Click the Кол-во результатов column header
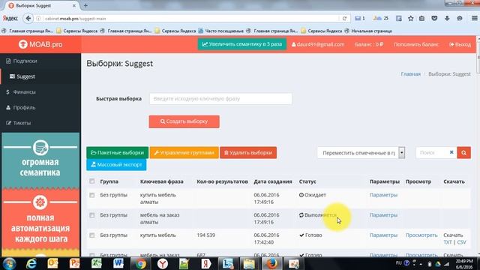 pyautogui.click(x=222, y=181)
